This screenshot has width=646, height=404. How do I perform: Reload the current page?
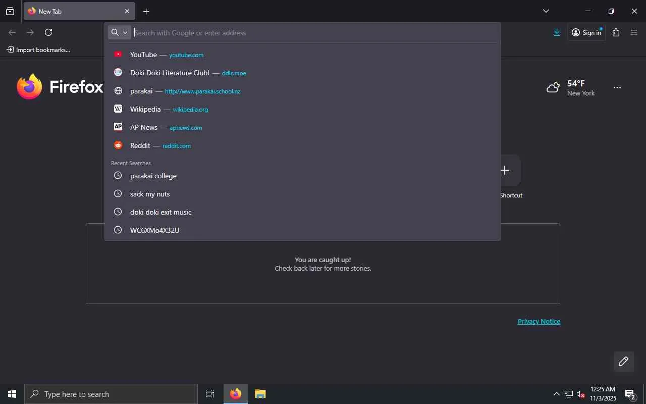48,32
